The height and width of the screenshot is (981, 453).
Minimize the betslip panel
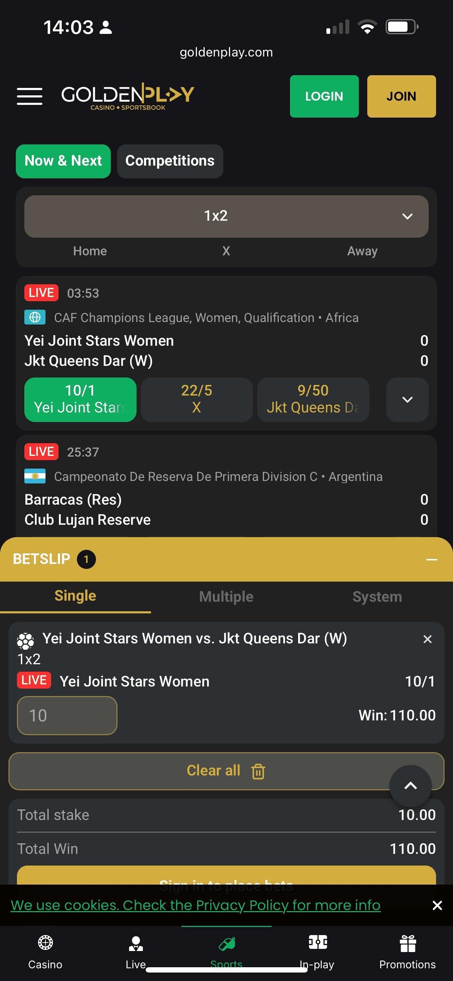coord(431,559)
